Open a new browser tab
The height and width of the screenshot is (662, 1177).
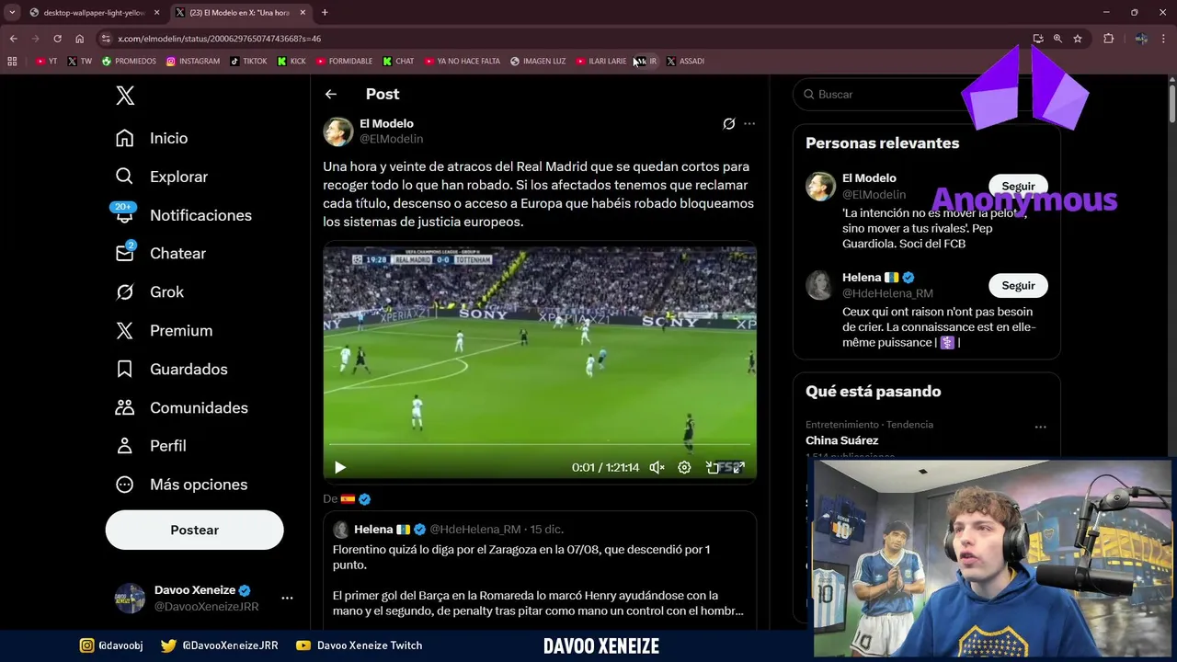point(325,13)
